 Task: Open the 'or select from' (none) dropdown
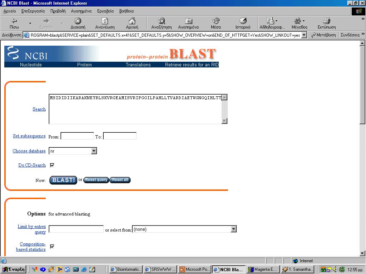coord(233,229)
